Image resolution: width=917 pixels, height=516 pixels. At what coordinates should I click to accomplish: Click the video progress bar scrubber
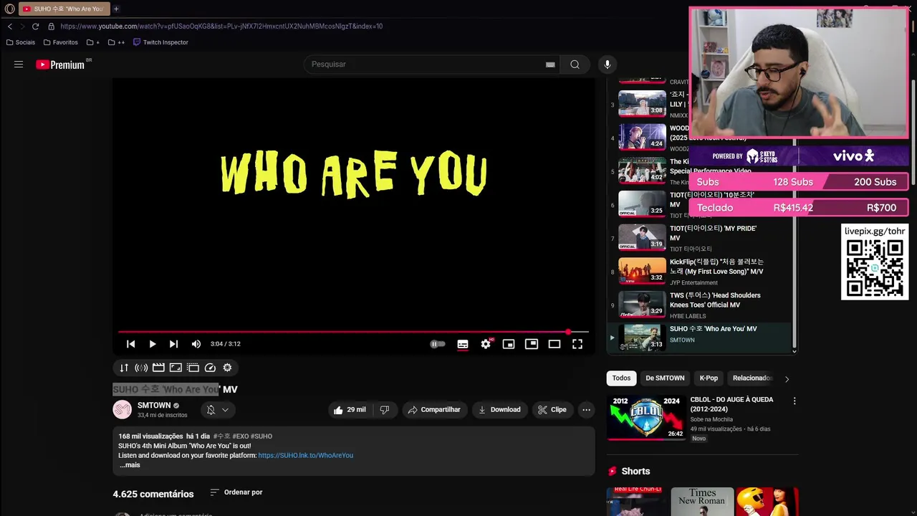(568, 332)
